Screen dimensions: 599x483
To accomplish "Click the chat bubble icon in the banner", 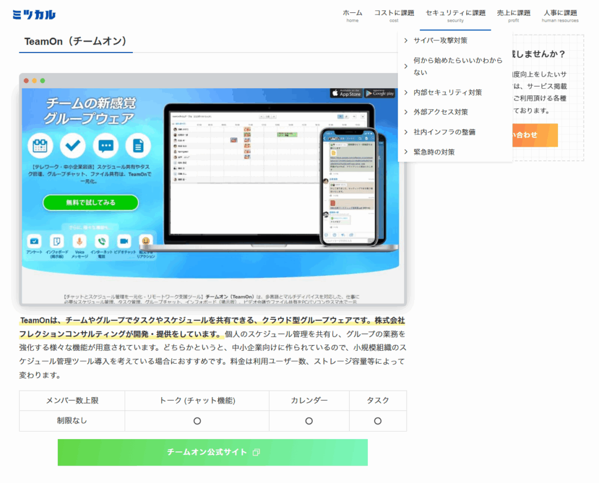I will [x=105, y=146].
